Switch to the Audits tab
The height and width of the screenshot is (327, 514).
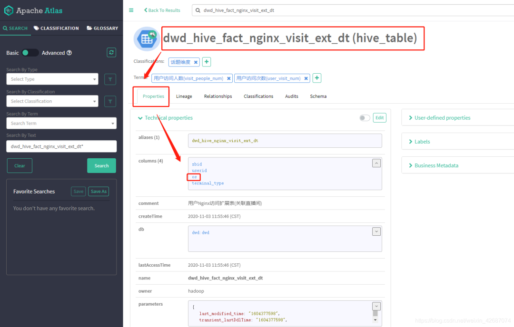coord(291,96)
